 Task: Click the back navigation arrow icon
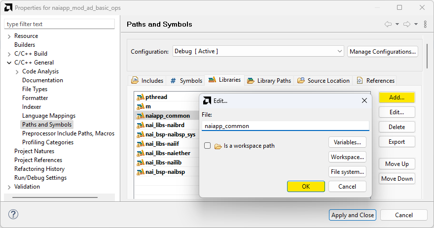click(x=388, y=24)
